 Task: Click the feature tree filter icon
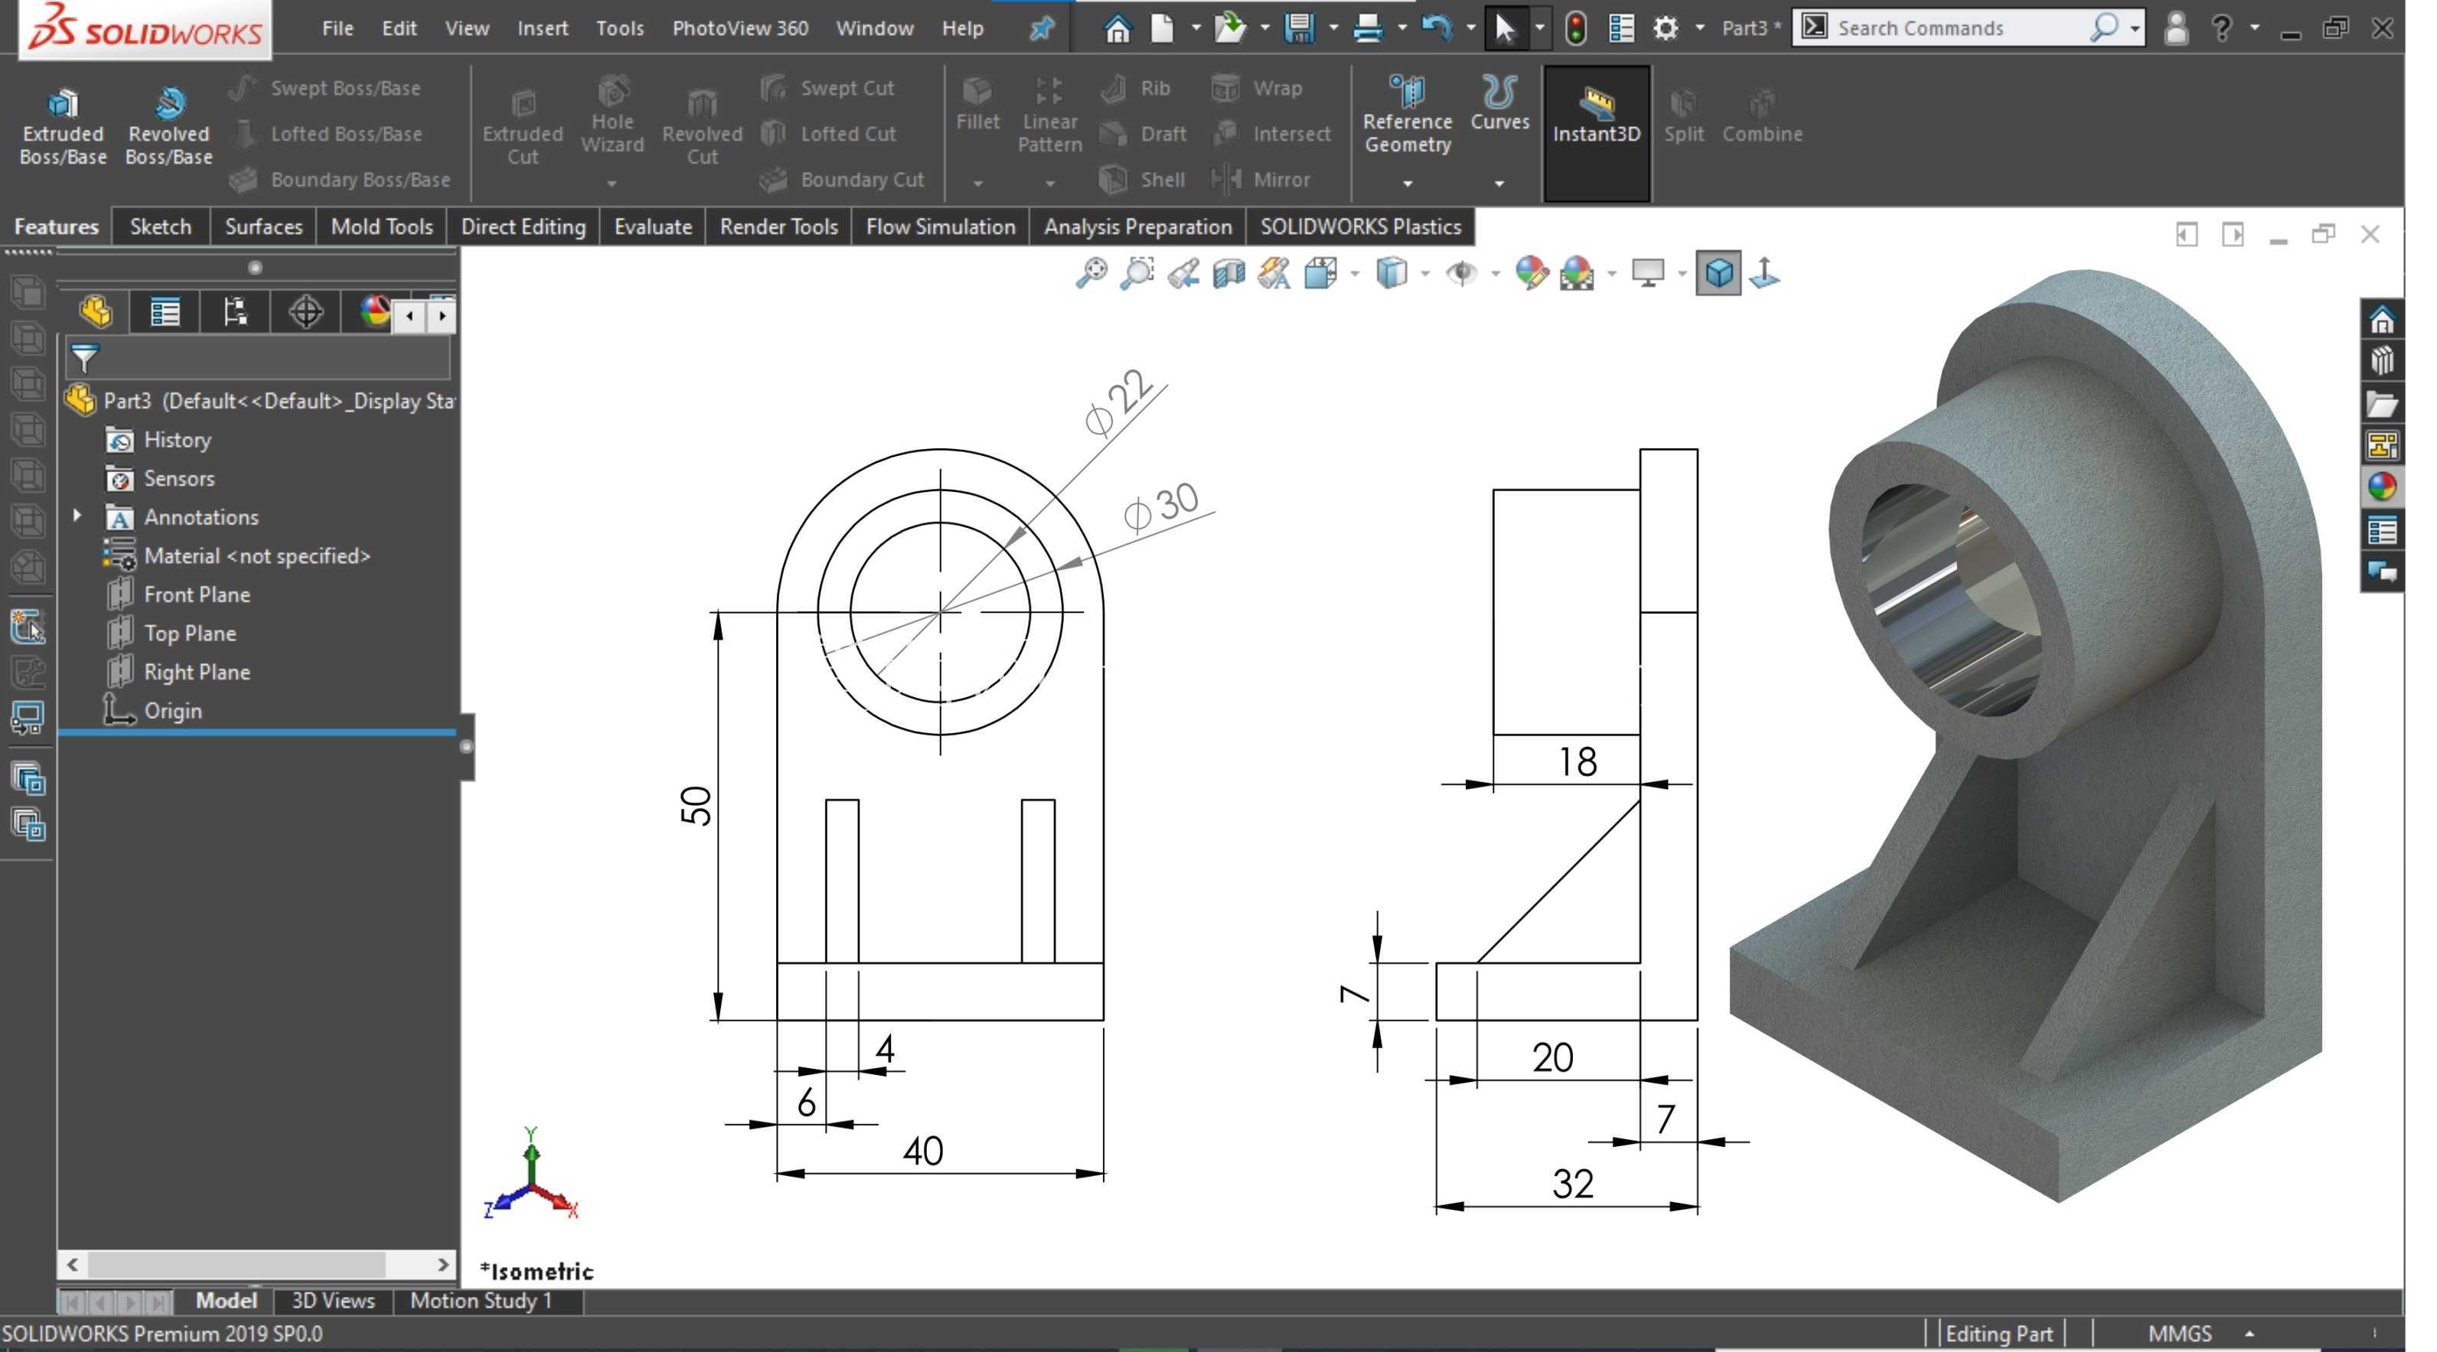[x=84, y=358]
